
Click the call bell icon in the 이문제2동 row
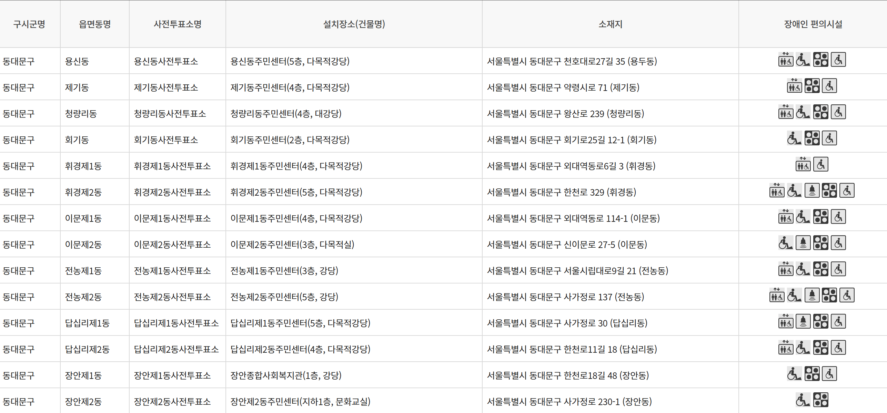(x=803, y=243)
